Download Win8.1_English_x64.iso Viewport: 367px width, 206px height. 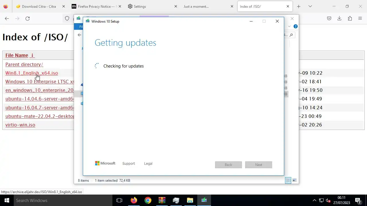point(32,73)
